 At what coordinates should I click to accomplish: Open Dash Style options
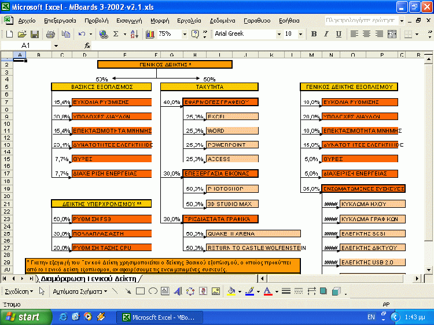(299, 291)
